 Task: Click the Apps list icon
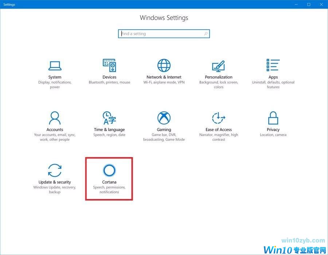[x=273, y=65]
